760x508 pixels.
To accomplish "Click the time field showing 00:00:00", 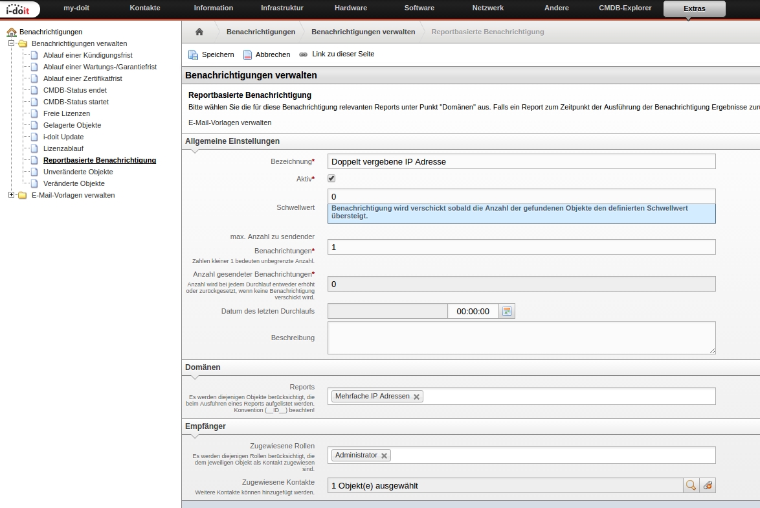I will (x=473, y=311).
